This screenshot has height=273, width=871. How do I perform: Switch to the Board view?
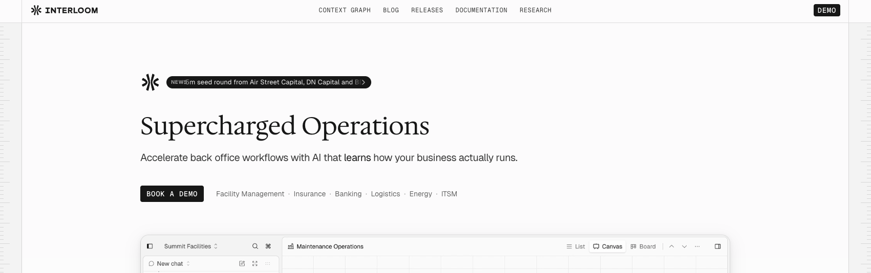pyautogui.click(x=643, y=246)
